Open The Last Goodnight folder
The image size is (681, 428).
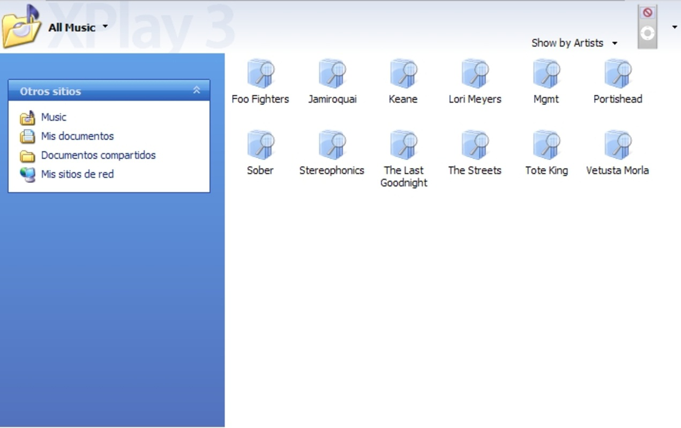pyautogui.click(x=403, y=146)
